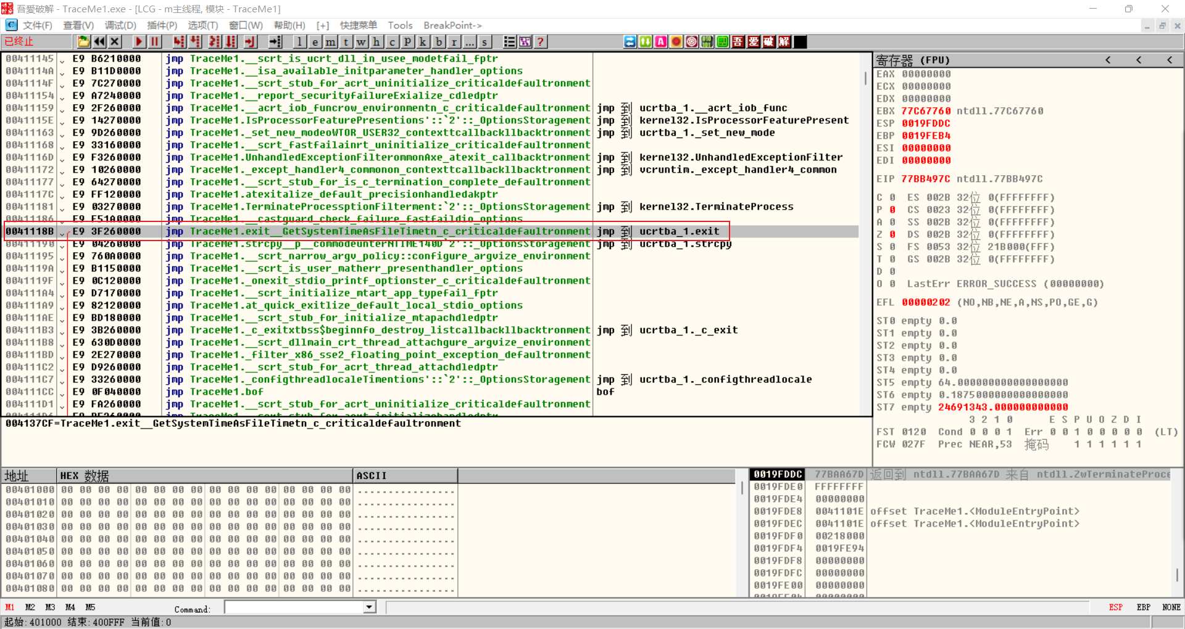1185x629 pixels.
Task: Click the Run (red play) icon
Action: click(139, 42)
